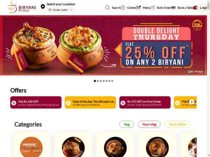Click the Menu crossed fork-and-spoon icon

click(139, 8)
